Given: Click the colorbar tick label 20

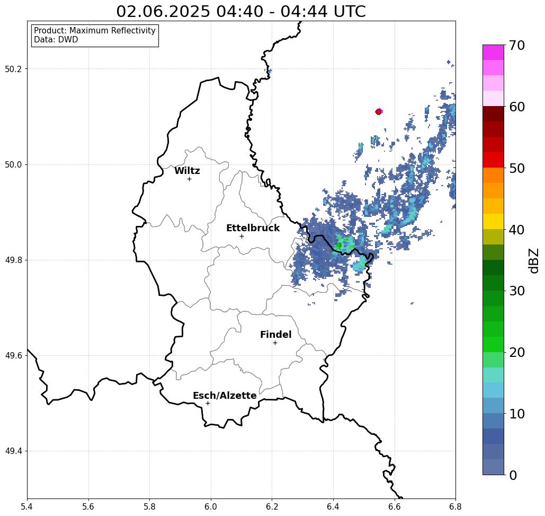Looking at the screenshot, I should 517,353.
